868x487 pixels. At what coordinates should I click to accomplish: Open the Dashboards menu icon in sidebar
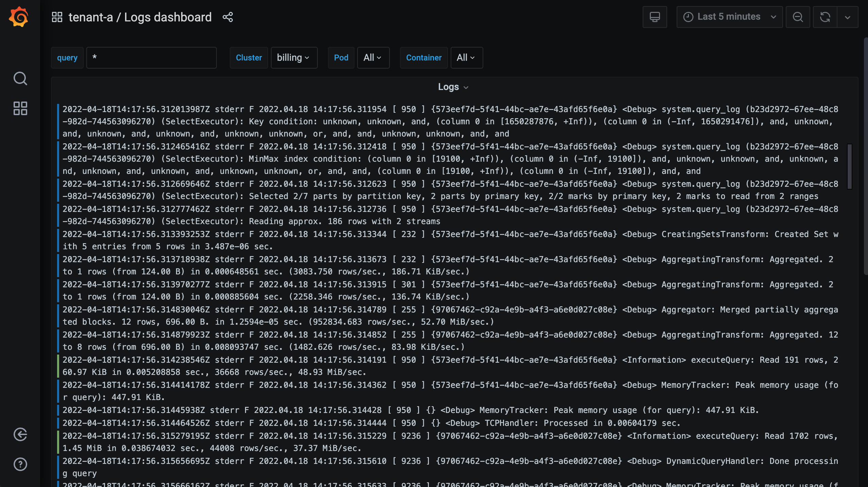click(20, 108)
